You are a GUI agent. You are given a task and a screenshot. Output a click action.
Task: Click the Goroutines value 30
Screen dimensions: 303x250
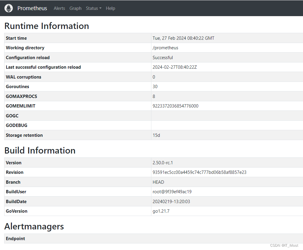(155, 86)
